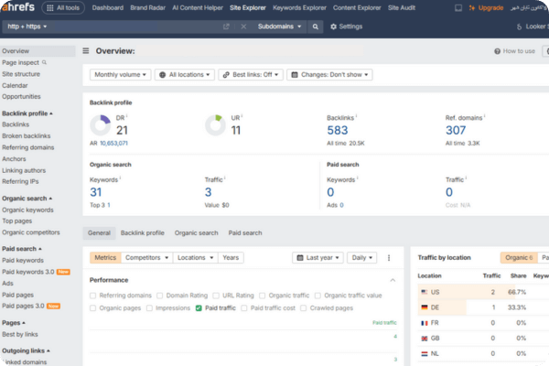Collapse Paid search sidebar group
Image resolution: width=549 pixels, height=366 pixels.
click(22, 249)
